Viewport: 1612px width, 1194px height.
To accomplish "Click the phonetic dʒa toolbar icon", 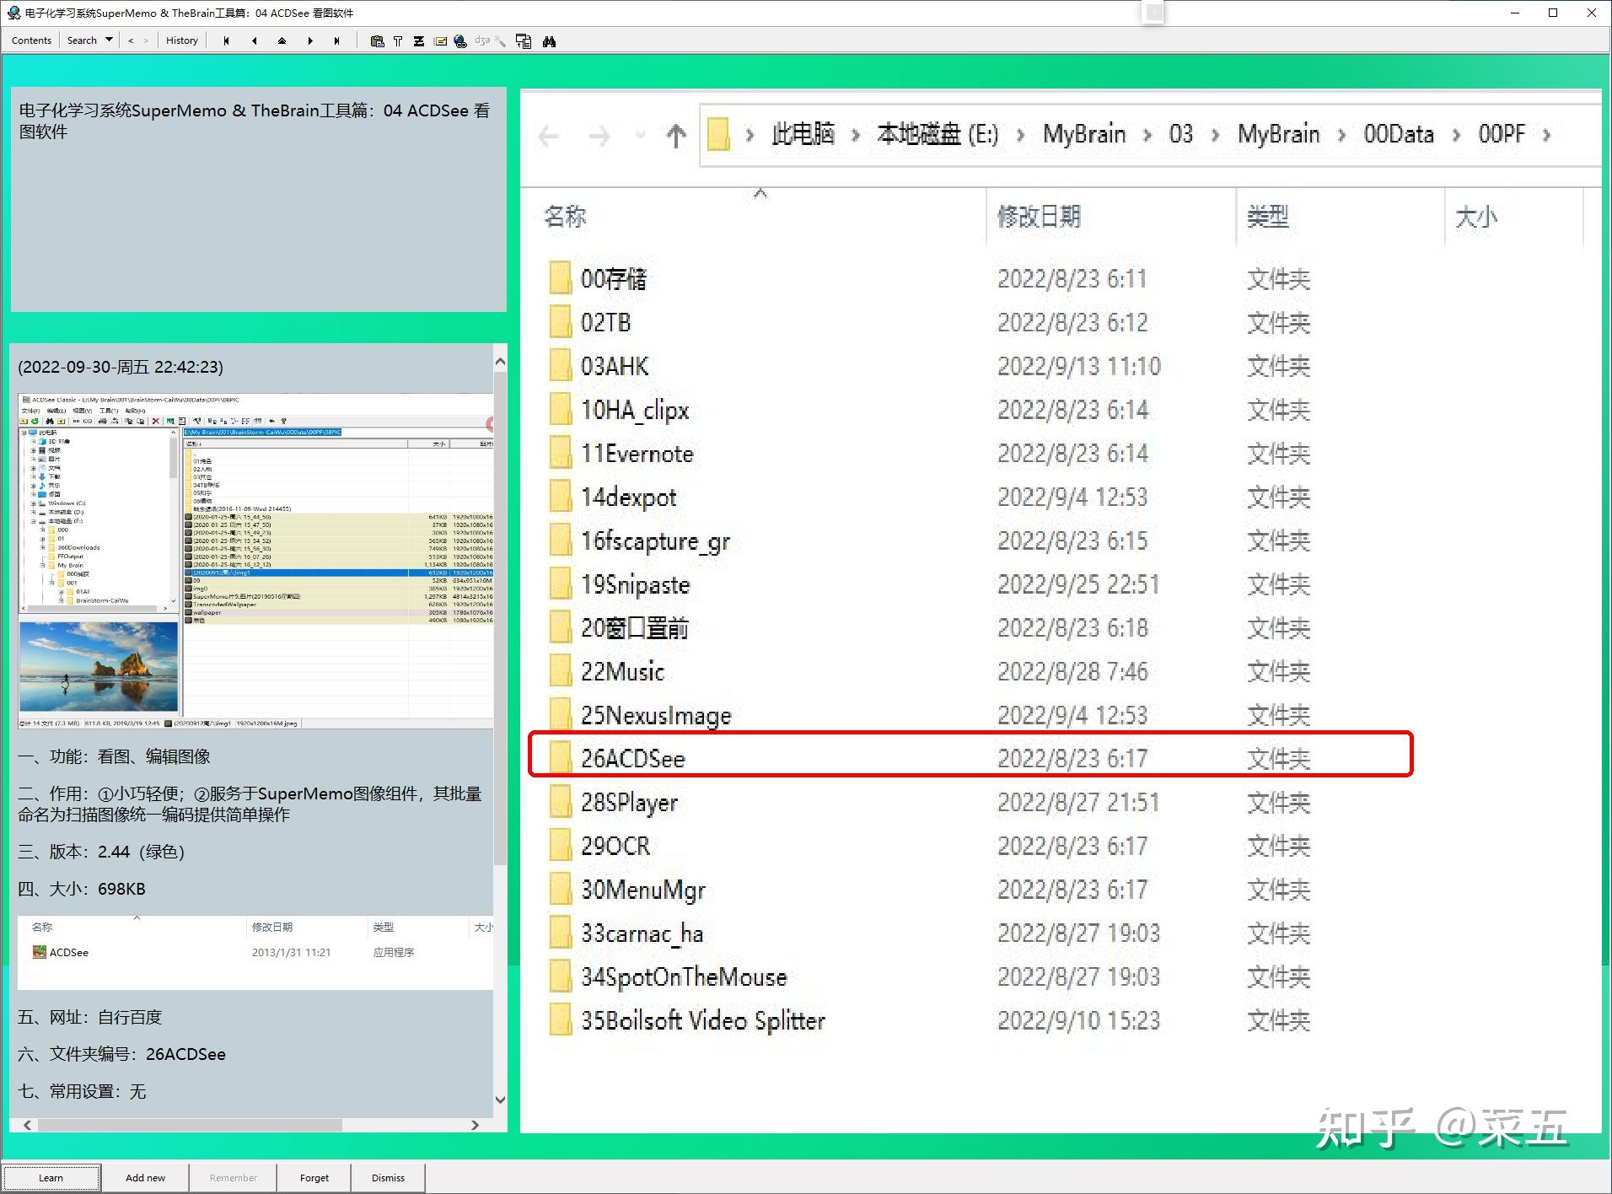I will coord(482,40).
